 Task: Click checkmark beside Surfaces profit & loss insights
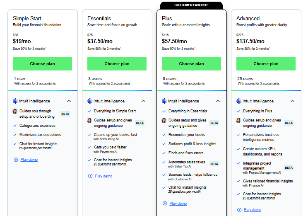(x=164, y=144)
